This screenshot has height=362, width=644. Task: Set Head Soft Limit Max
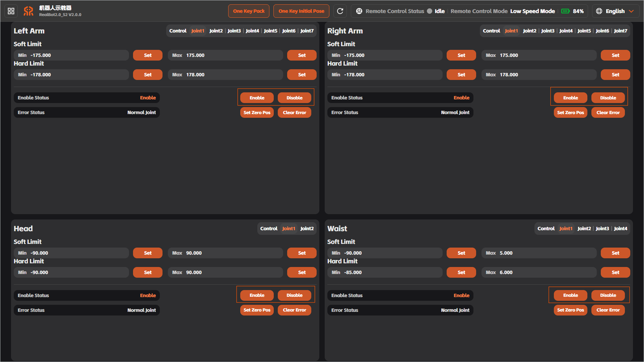click(x=302, y=253)
